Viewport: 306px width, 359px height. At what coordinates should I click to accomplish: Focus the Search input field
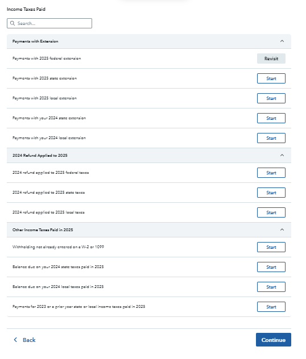tap(49, 23)
